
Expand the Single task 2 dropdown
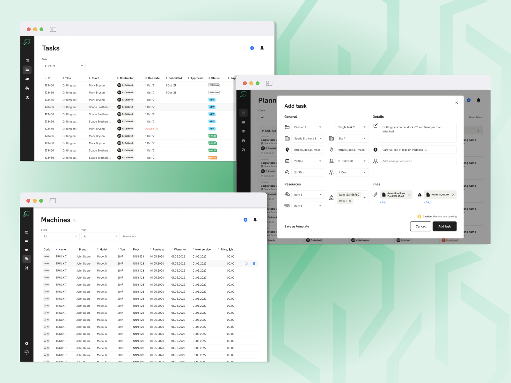coord(352,127)
